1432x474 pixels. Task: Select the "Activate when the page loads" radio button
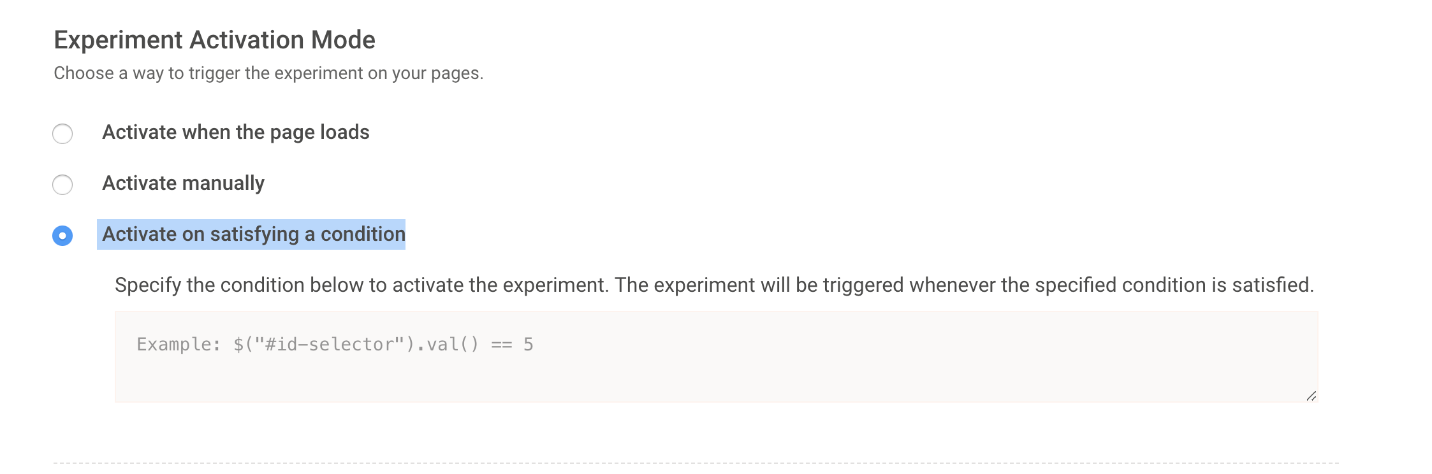point(62,134)
